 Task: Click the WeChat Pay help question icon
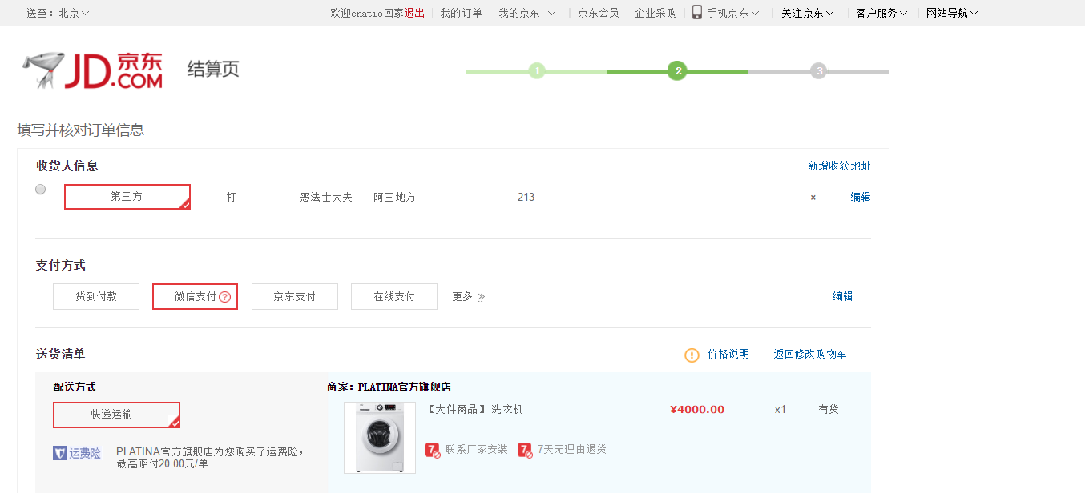click(x=225, y=297)
